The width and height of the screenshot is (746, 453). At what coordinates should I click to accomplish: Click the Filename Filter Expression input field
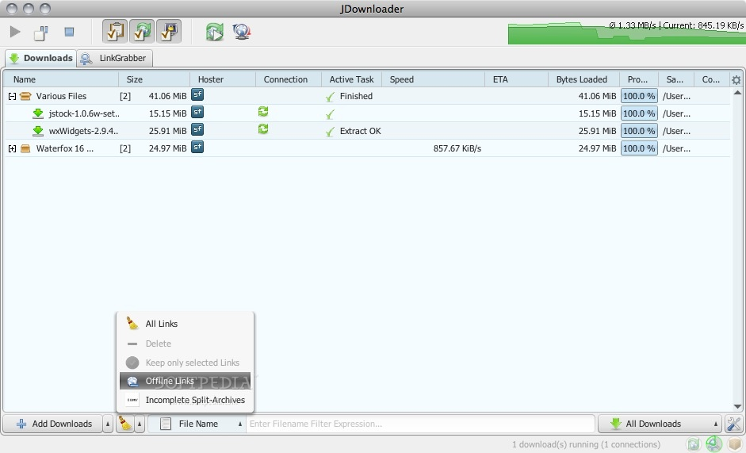point(420,424)
